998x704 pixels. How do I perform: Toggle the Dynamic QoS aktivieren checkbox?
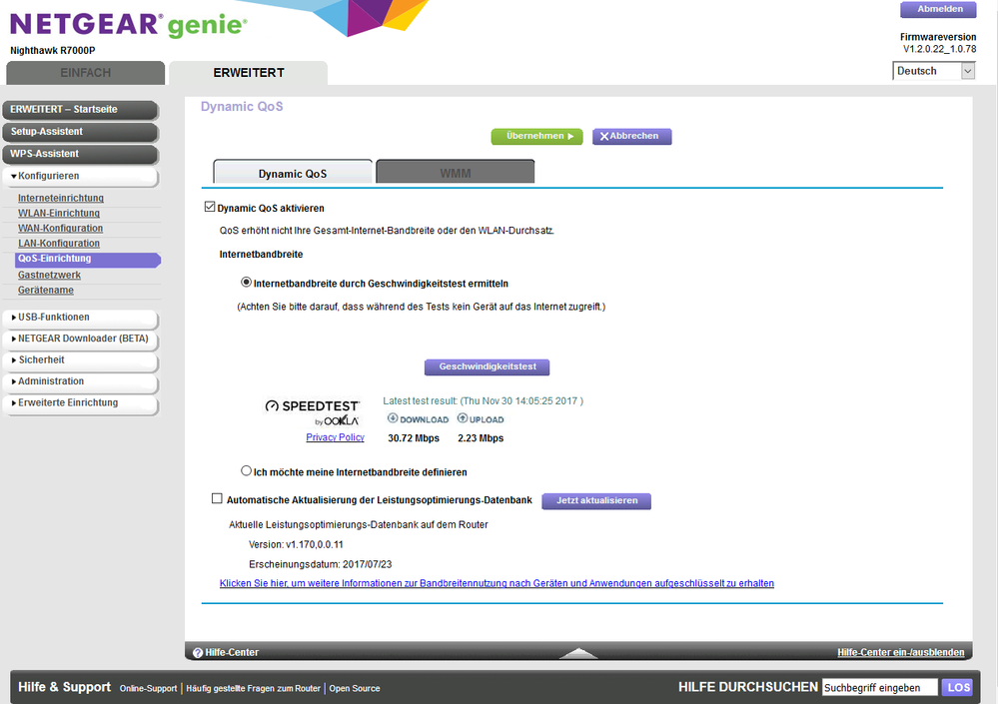point(210,207)
